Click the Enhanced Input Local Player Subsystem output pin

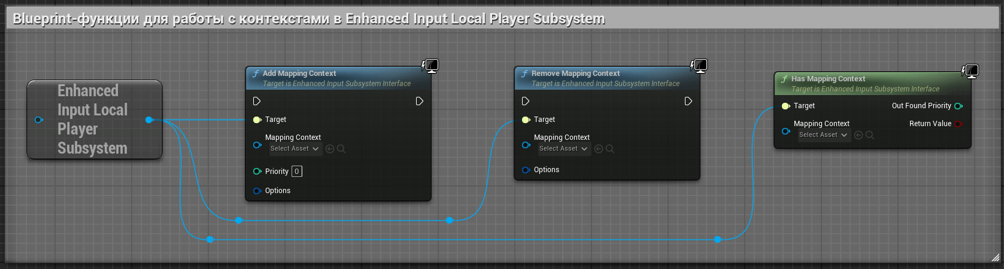(149, 120)
